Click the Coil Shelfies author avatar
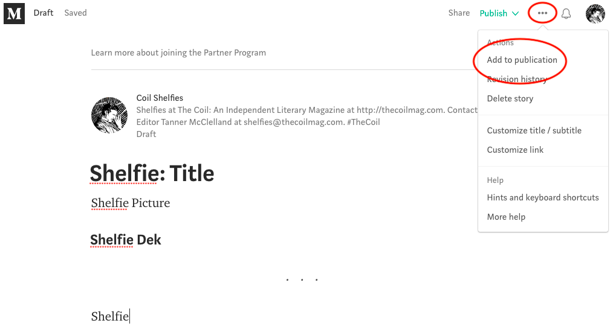The image size is (613, 329). click(x=109, y=115)
